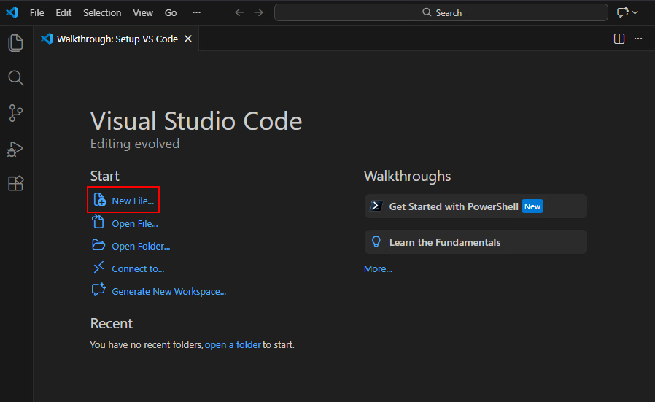655x402 pixels.
Task: Go forward using the right arrow
Action: click(258, 12)
